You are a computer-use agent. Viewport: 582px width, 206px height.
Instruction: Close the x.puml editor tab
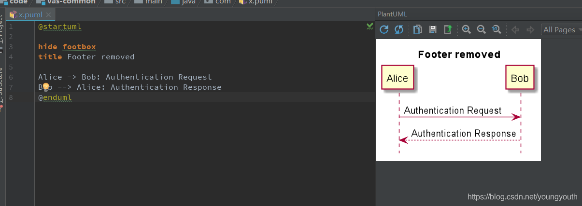coord(48,15)
